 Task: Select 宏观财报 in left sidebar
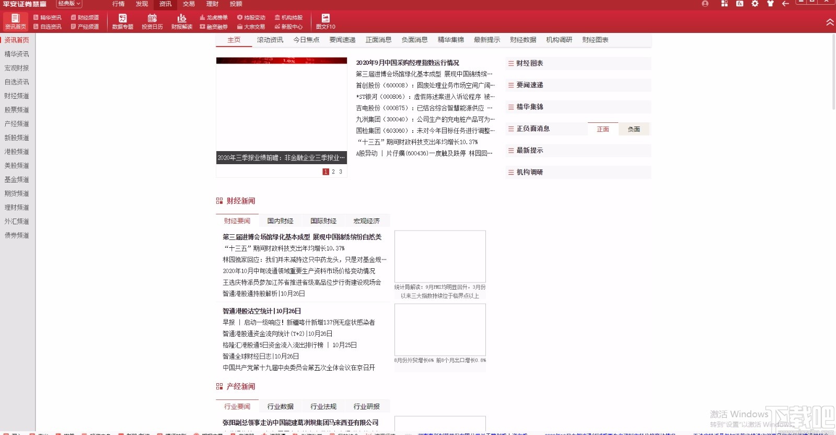click(17, 68)
